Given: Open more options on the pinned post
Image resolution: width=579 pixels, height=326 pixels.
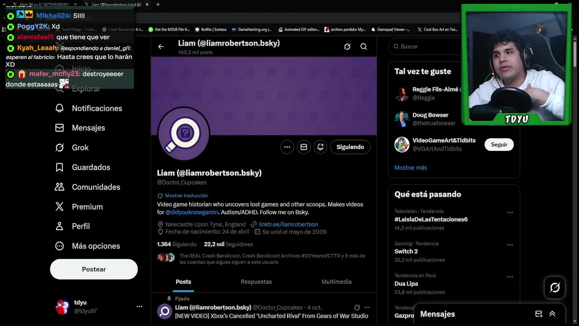Looking at the screenshot, I should coord(367,307).
